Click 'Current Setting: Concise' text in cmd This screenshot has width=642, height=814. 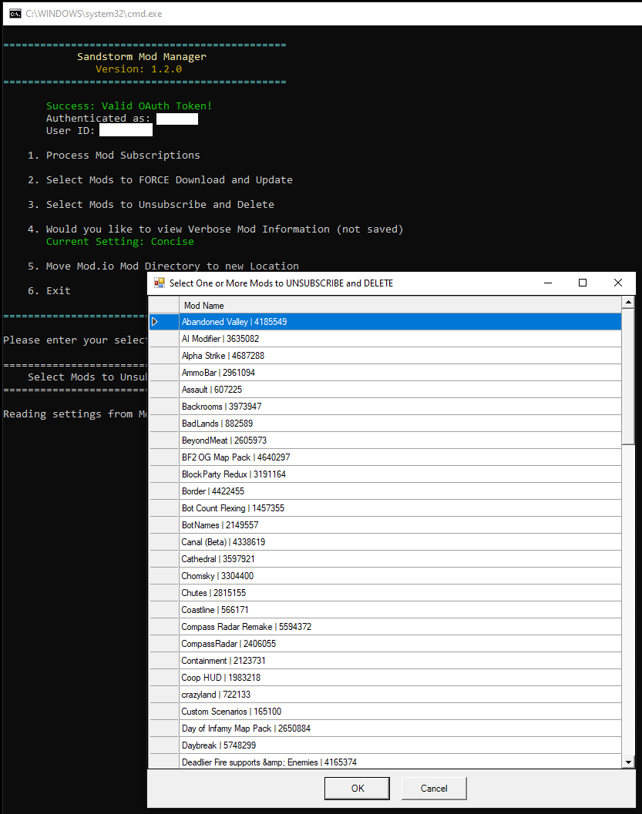click(120, 242)
